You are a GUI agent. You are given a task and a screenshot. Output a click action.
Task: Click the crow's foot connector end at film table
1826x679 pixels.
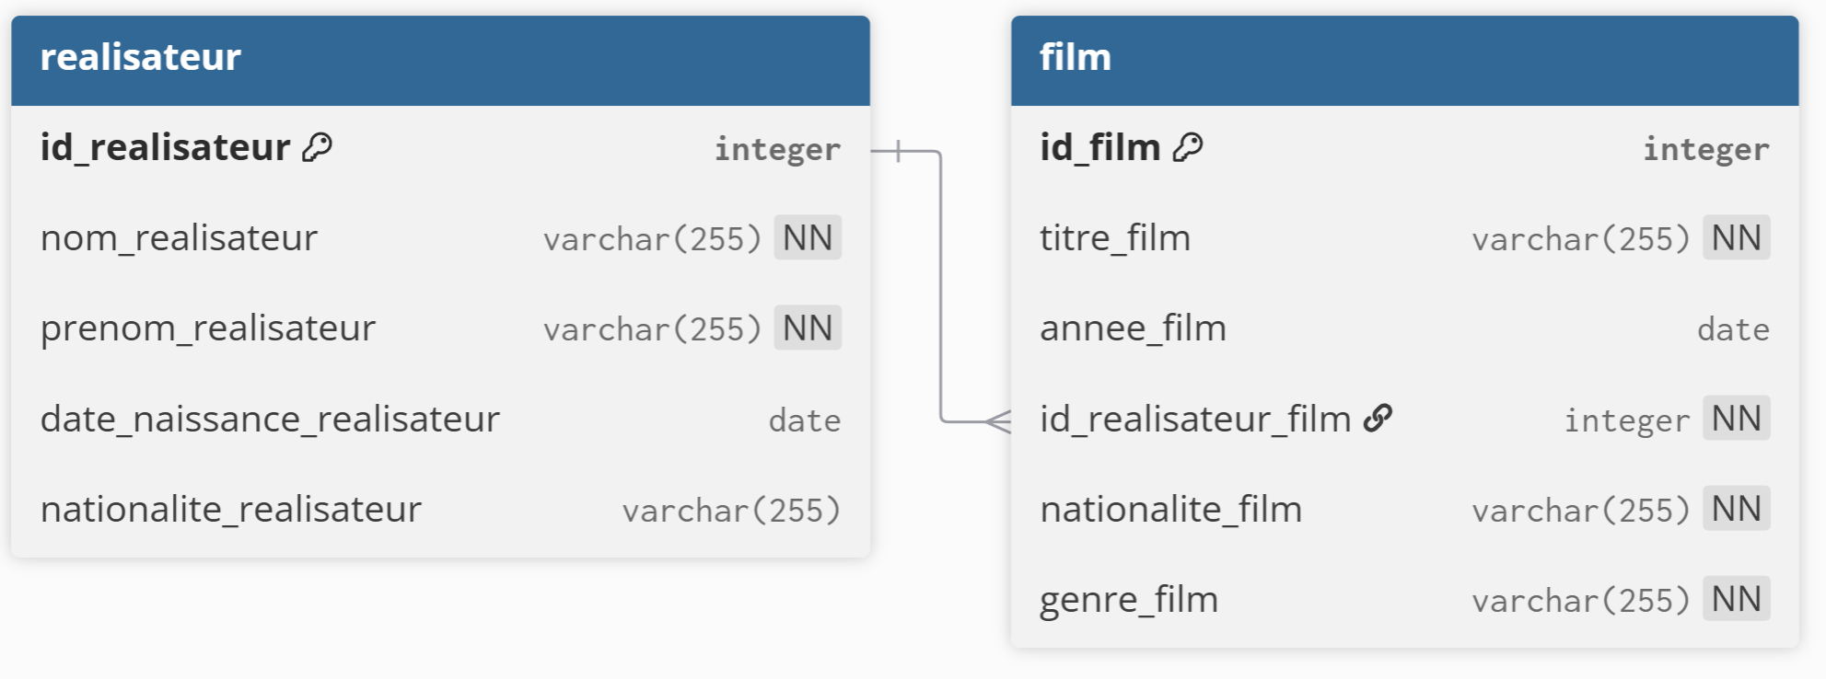(998, 421)
